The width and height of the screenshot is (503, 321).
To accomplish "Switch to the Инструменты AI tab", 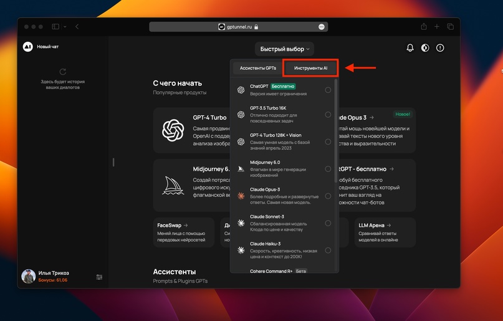I will pos(310,68).
